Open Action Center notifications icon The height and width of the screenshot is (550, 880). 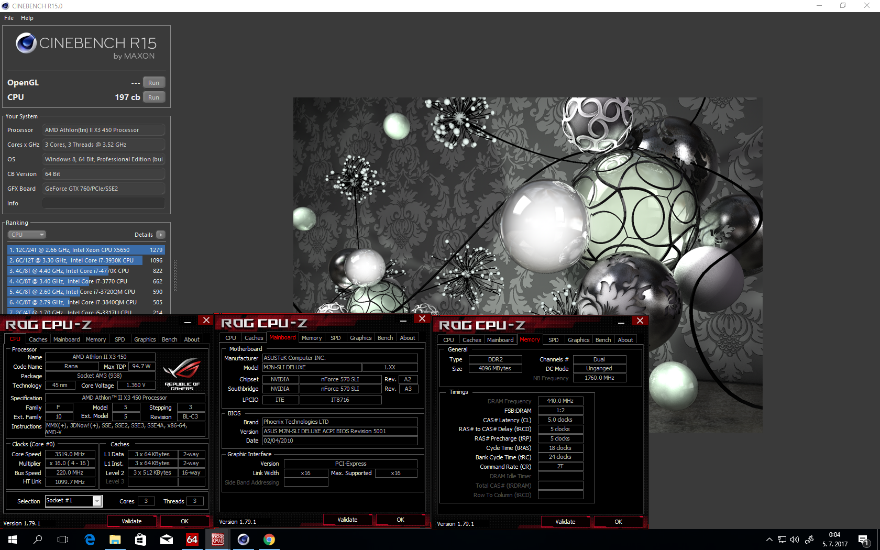point(863,540)
